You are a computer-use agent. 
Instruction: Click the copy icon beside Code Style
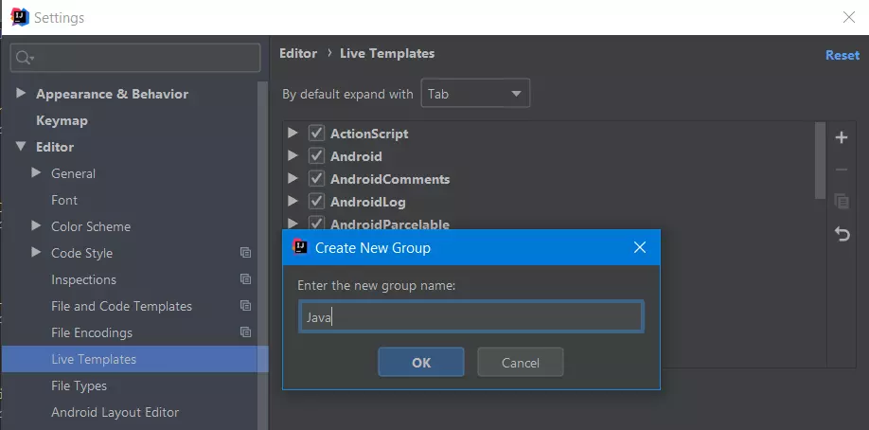click(245, 253)
